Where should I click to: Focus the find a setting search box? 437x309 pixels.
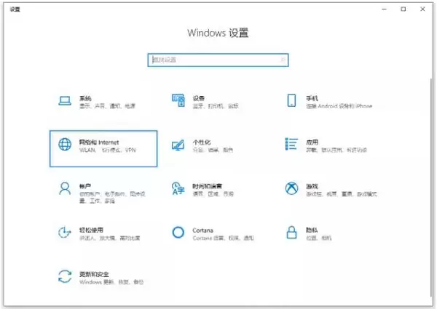pyautogui.click(x=218, y=60)
